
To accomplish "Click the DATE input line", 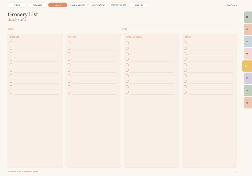I will [181, 29].
